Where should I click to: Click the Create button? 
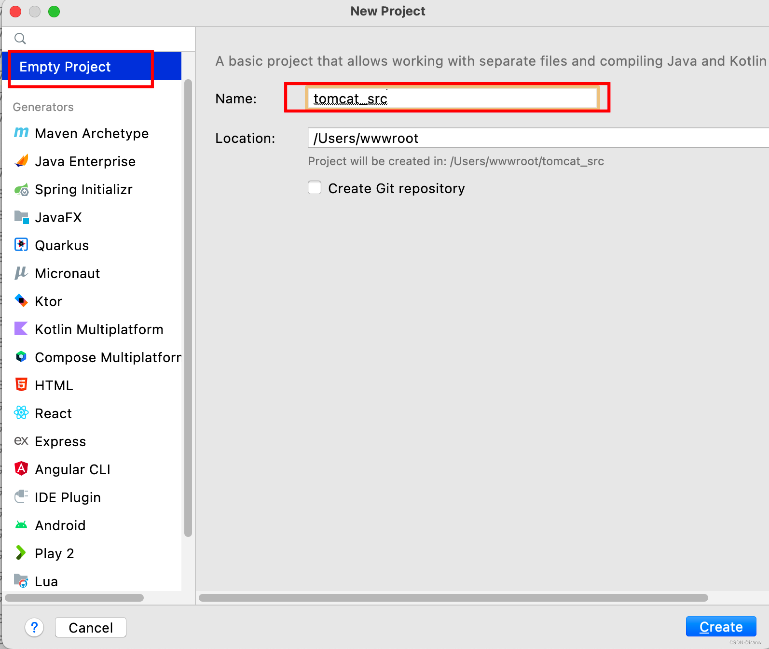tap(721, 626)
